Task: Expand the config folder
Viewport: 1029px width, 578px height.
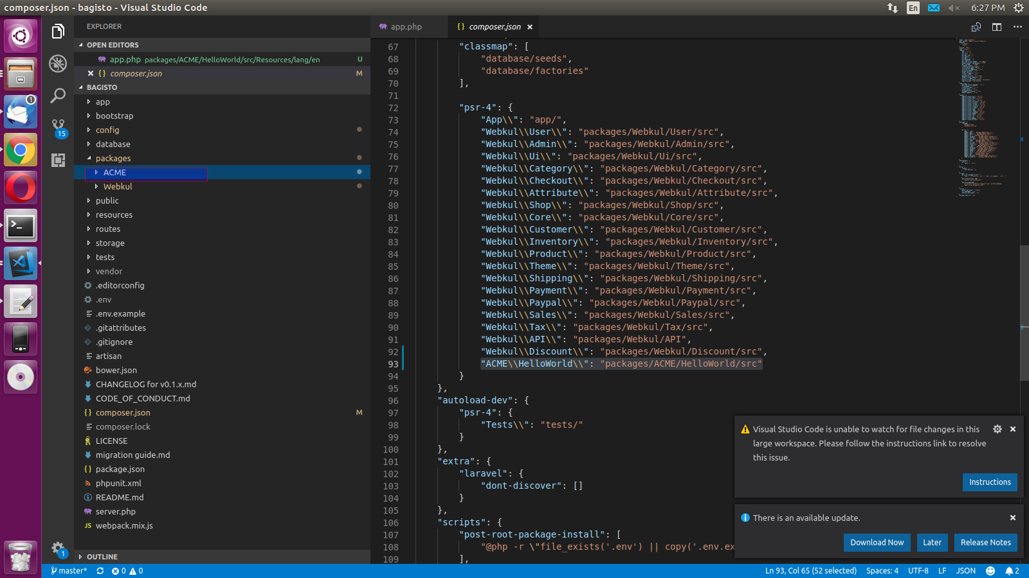Action: coord(222,130)
